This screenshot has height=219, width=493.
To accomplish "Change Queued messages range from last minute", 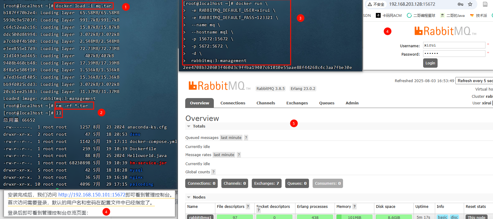I will [x=231, y=137].
